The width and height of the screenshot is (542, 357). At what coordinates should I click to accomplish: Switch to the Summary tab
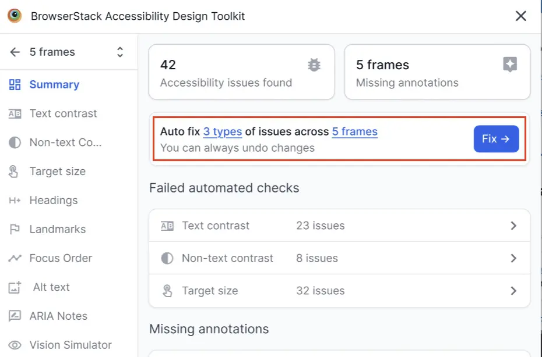(x=53, y=84)
